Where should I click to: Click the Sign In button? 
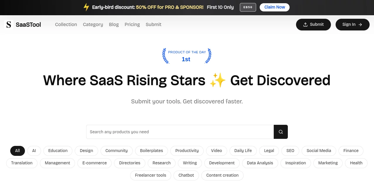(352, 25)
